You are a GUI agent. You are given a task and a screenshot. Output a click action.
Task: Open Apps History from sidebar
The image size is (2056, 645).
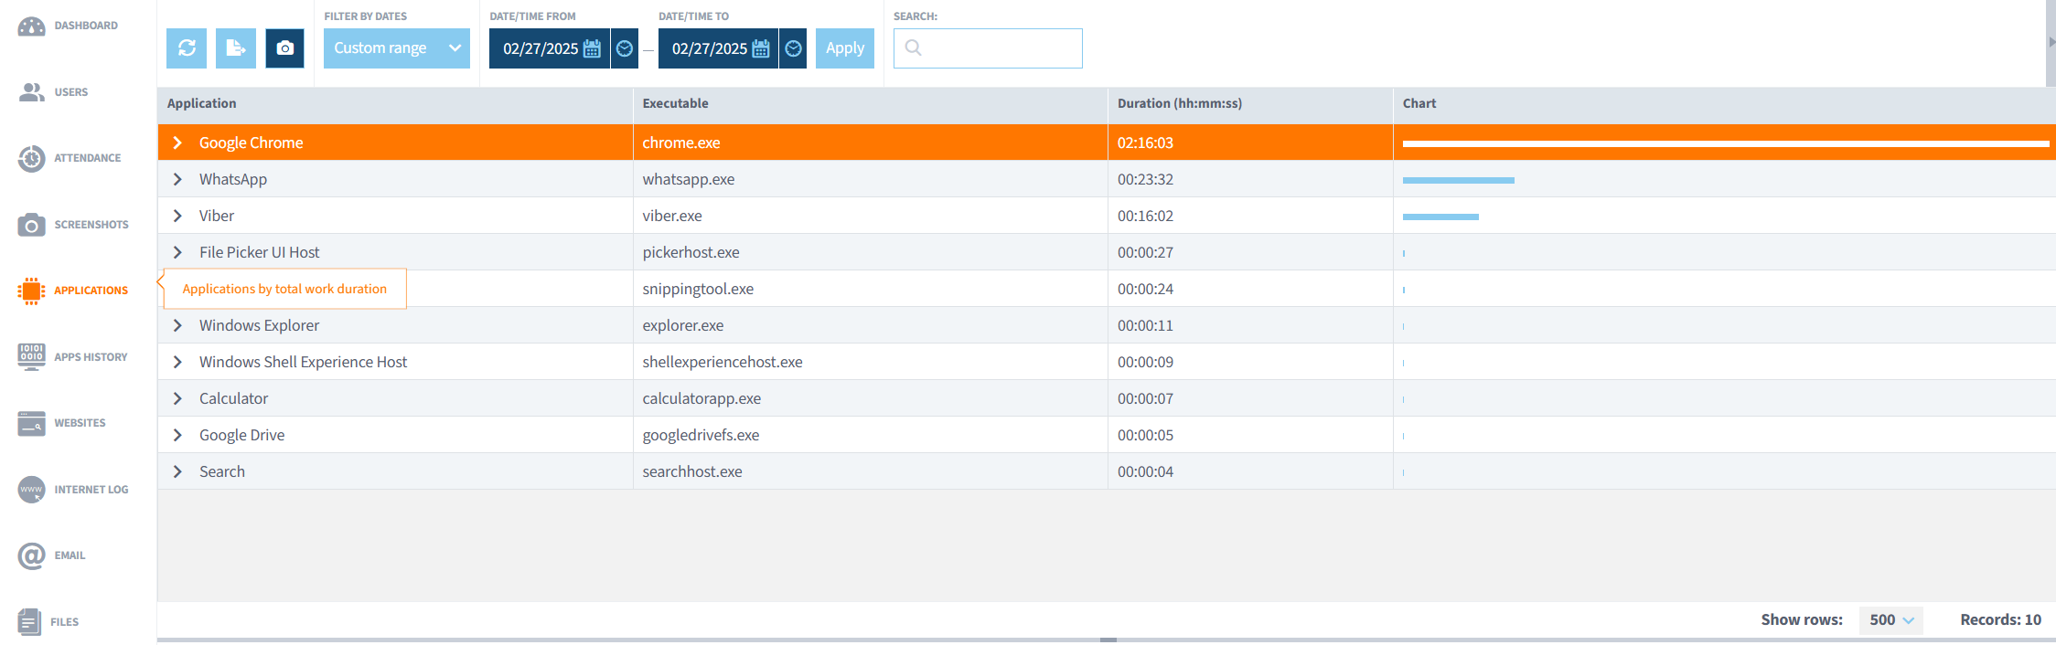pyautogui.click(x=73, y=357)
